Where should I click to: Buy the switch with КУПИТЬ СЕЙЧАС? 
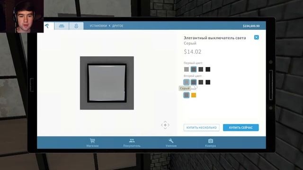pos(241,127)
